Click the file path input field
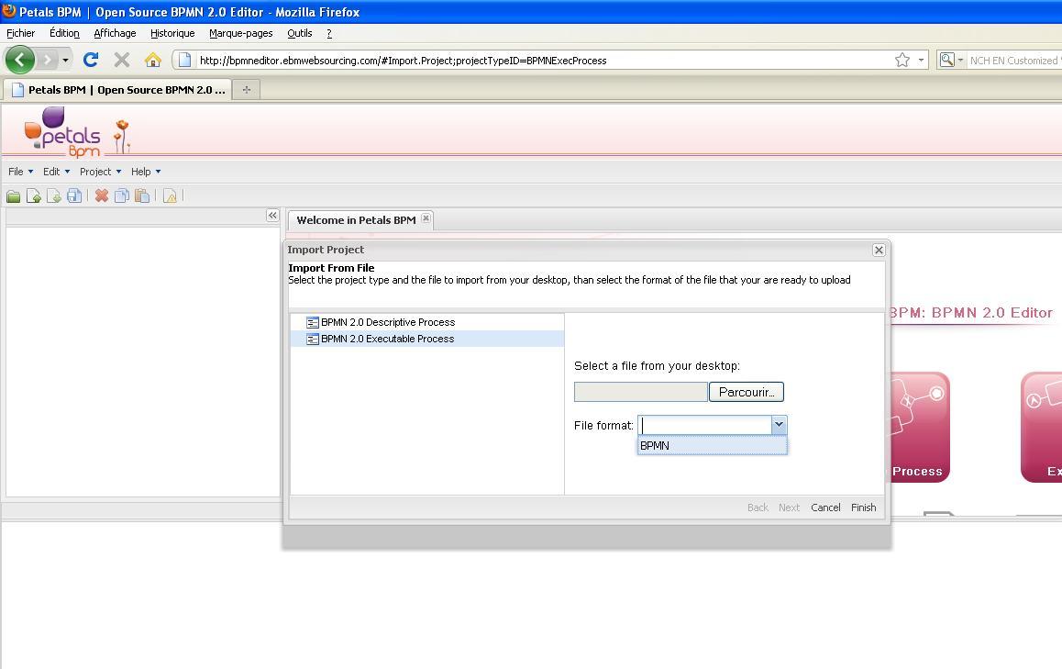 [641, 392]
